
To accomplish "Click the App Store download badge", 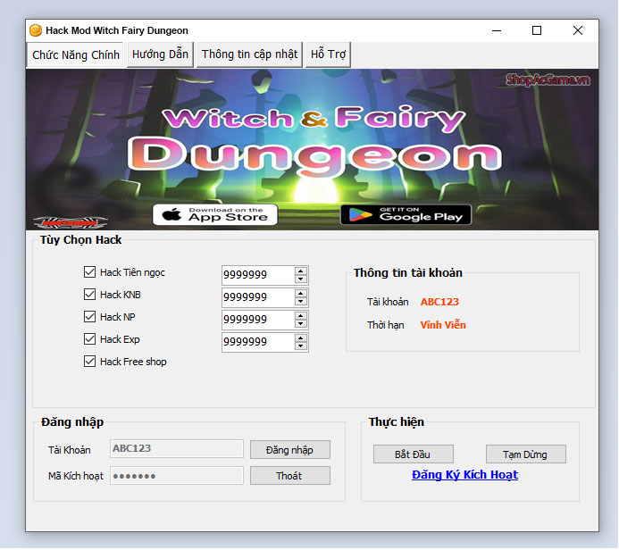I will [x=215, y=214].
